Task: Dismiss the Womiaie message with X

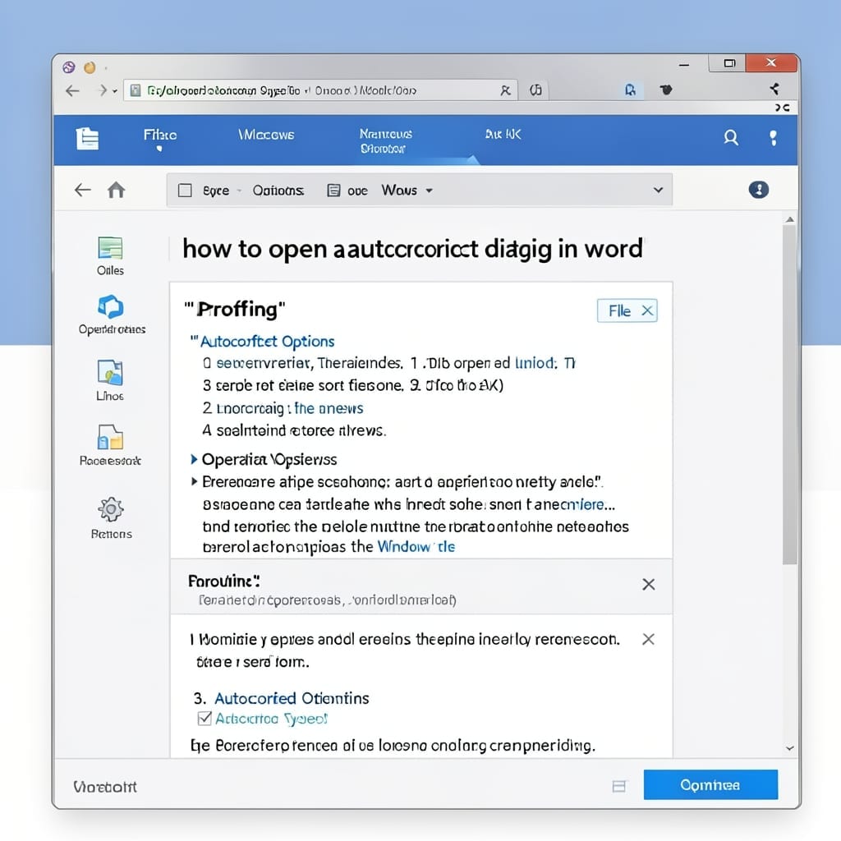Action: [x=649, y=639]
